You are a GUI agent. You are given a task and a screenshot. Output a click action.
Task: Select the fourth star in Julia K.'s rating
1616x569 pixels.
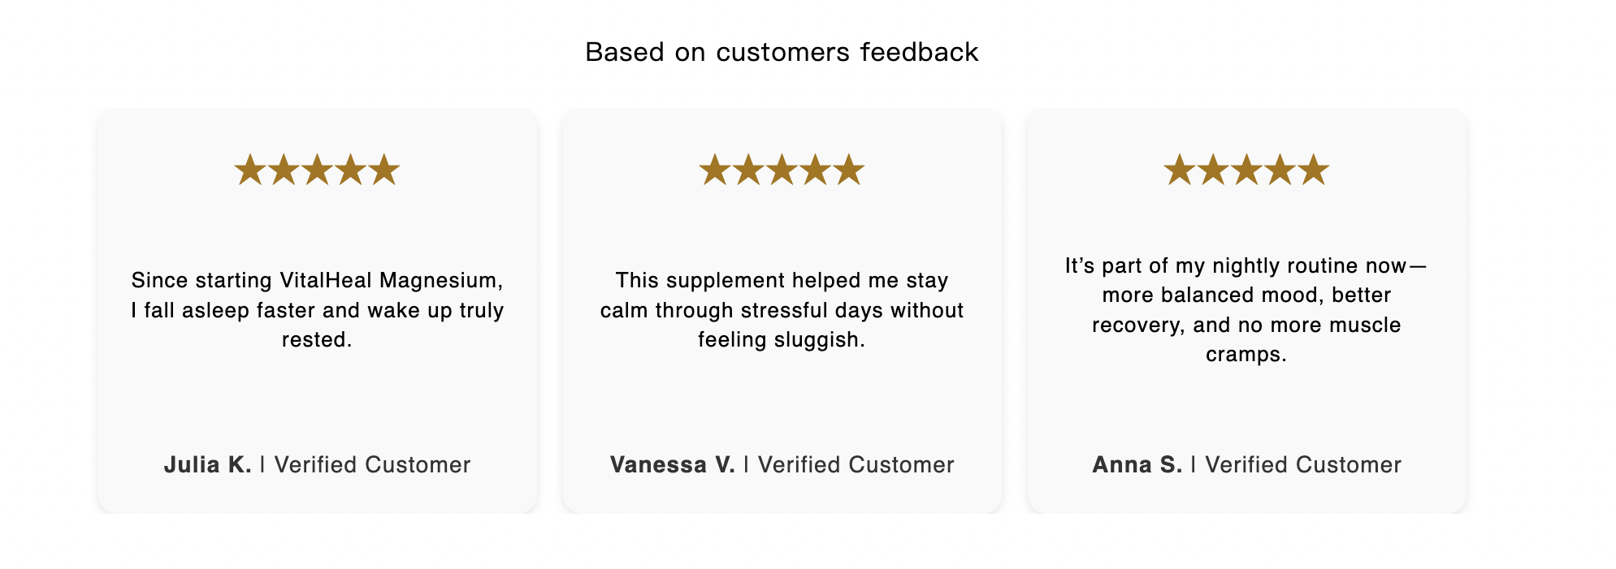(x=351, y=170)
